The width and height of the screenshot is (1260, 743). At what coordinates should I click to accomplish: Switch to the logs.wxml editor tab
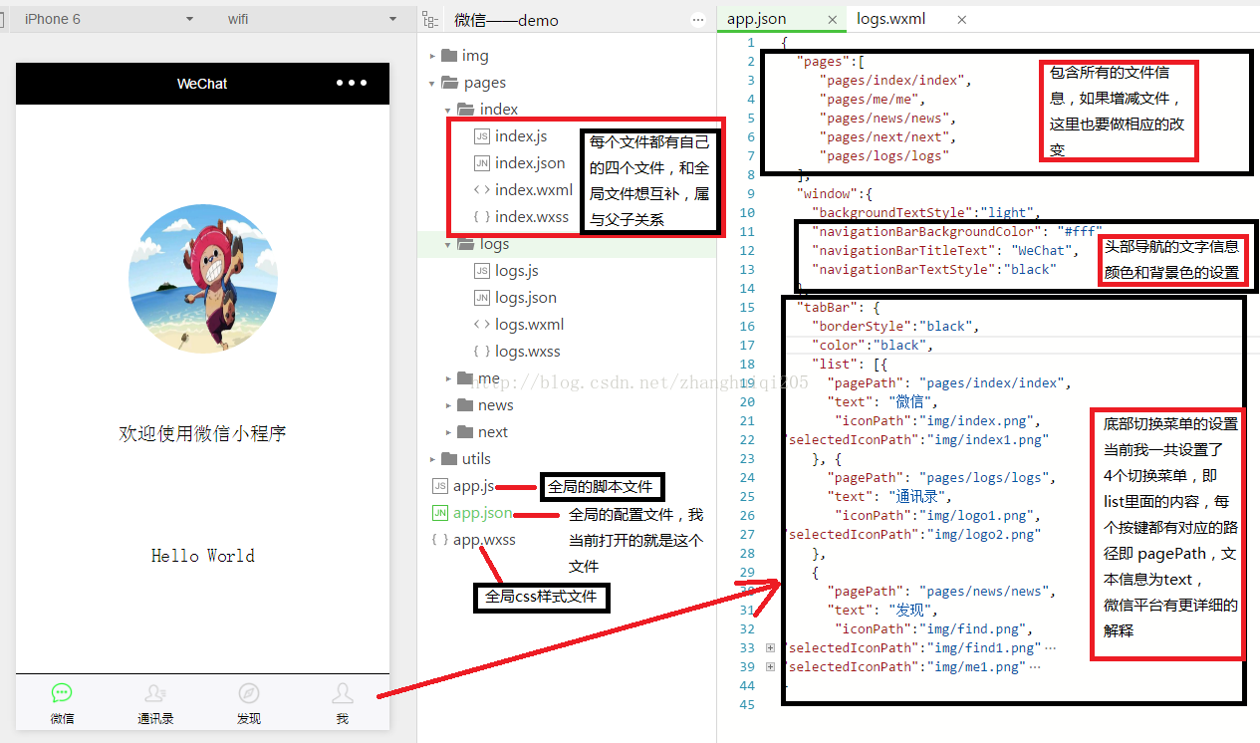[891, 19]
